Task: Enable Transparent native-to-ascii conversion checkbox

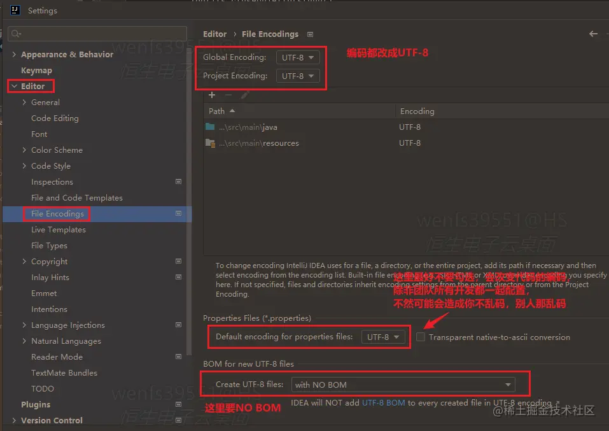Action: point(421,337)
